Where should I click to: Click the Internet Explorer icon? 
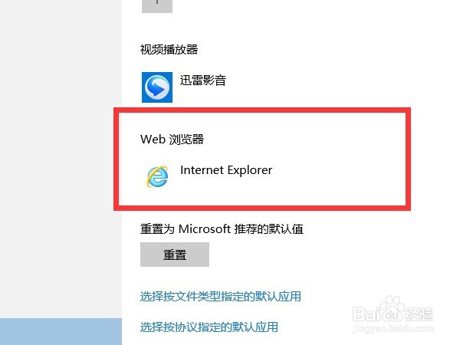[x=157, y=176]
